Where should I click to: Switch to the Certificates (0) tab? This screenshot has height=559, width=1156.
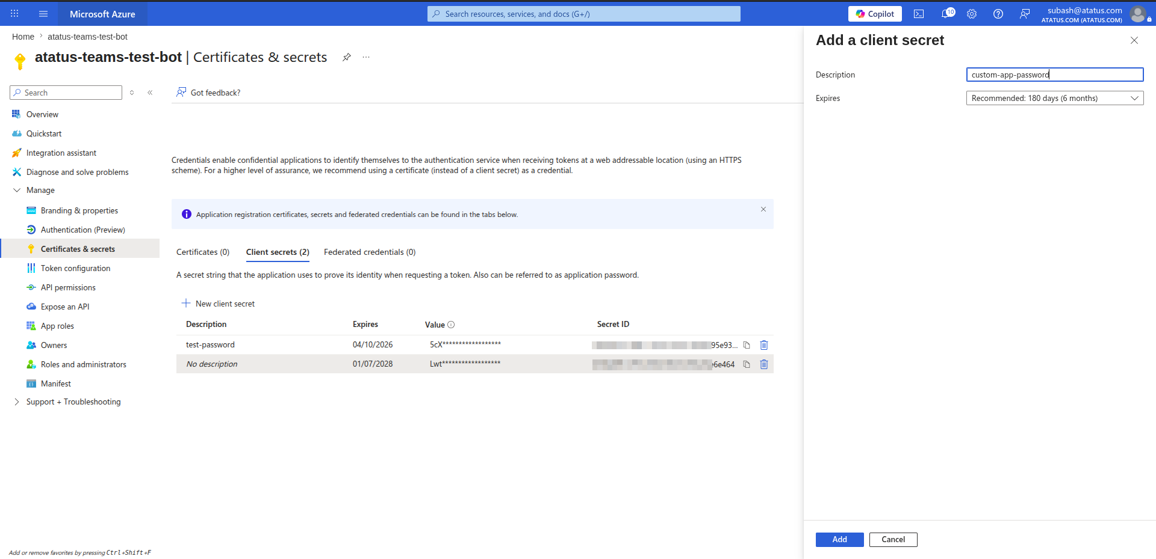coord(203,252)
